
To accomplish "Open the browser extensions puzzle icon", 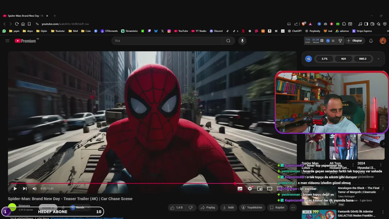I will point(344,24).
